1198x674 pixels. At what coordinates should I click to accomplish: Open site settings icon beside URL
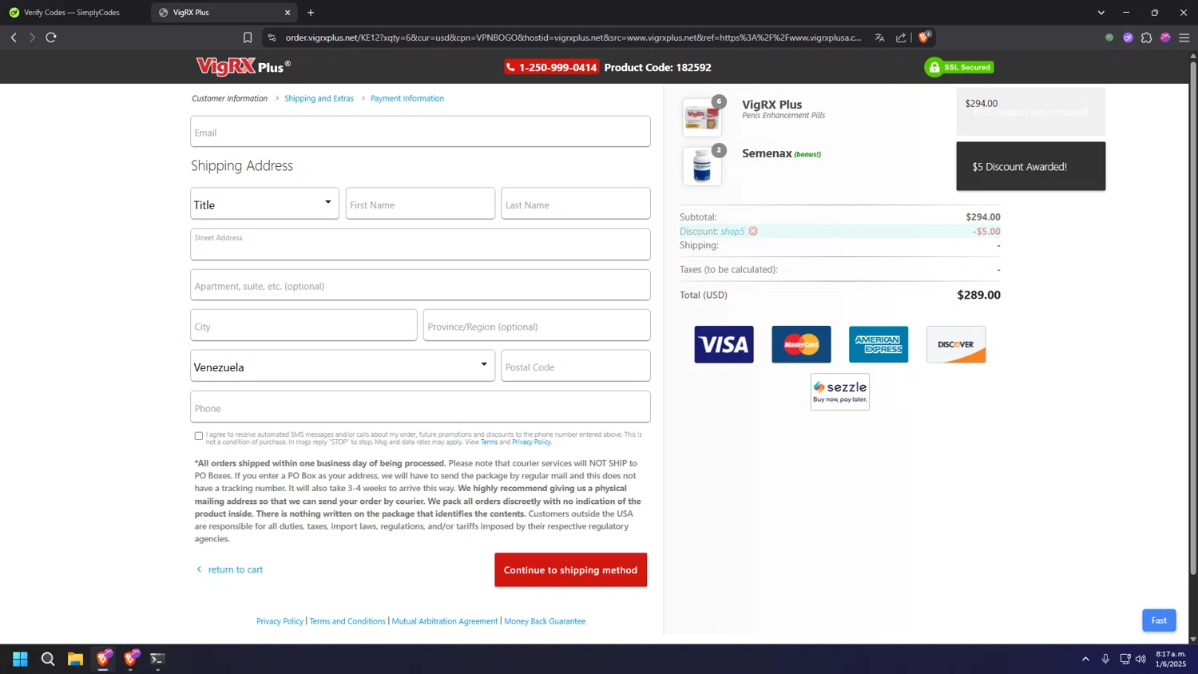[272, 38]
